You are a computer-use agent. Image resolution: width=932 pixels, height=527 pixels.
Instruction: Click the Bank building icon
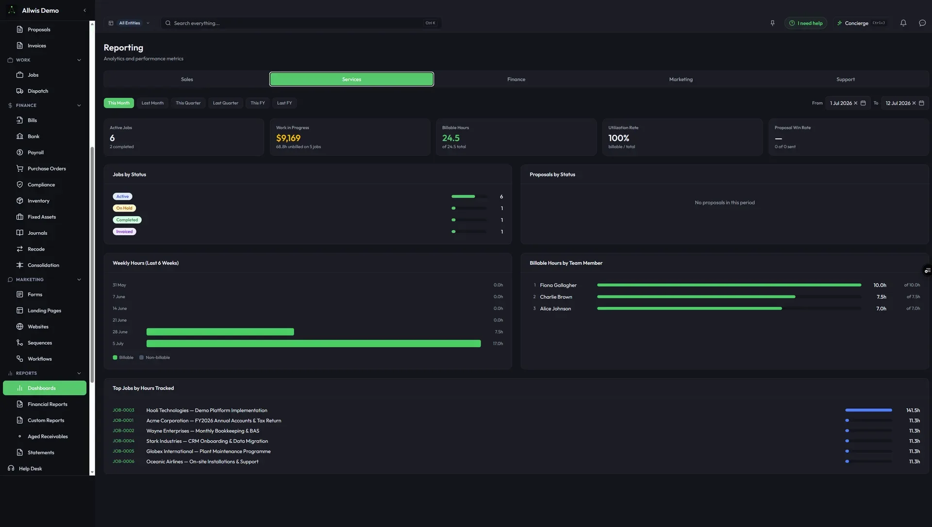[x=20, y=136]
